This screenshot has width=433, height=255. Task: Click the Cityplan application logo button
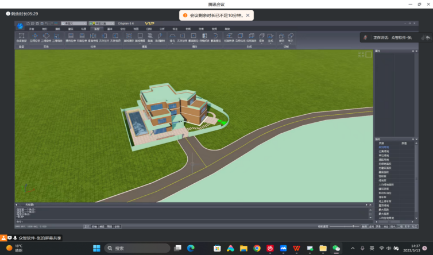click(x=21, y=25)
